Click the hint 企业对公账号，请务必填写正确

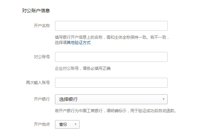pyautogui.click(x=82, y=68)
